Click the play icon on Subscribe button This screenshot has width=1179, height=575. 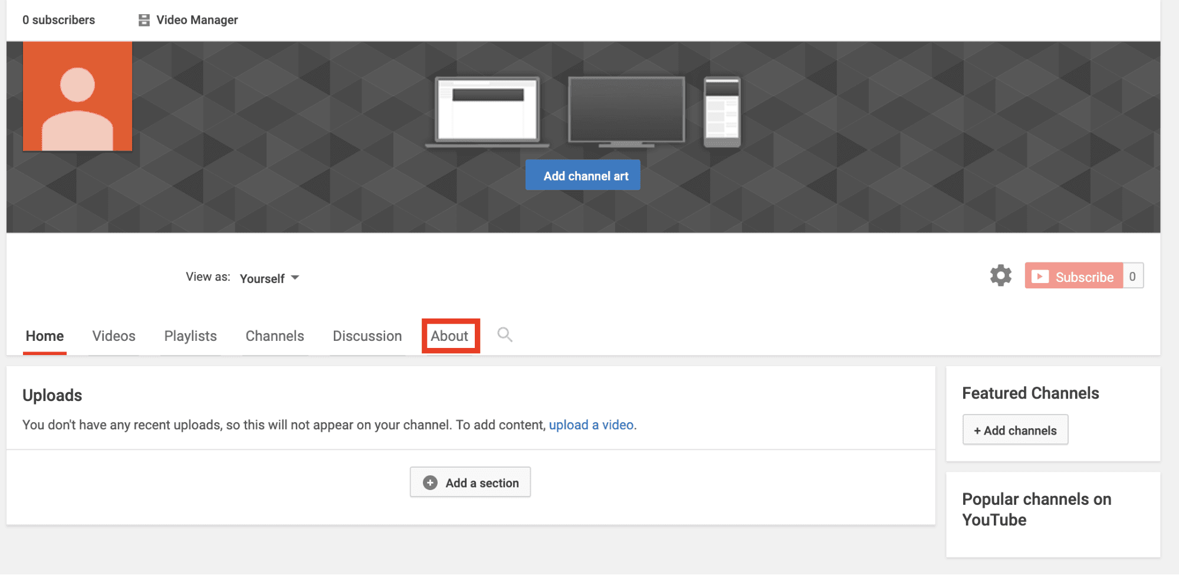[x=1040, y=277]
